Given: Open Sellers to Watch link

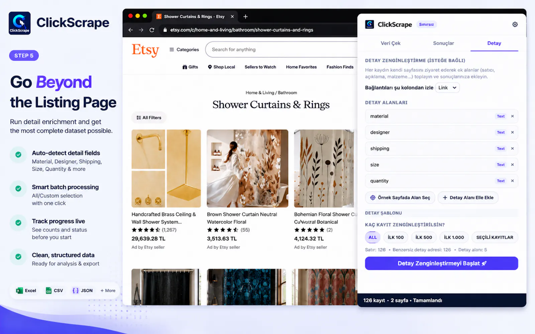Looking at the screenshot, I should (x=260, y=67).
